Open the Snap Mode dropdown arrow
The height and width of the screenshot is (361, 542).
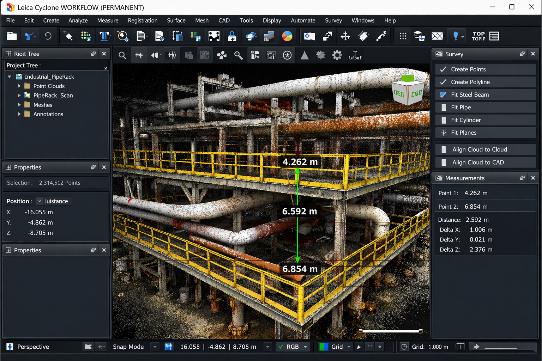pos(155,347)
